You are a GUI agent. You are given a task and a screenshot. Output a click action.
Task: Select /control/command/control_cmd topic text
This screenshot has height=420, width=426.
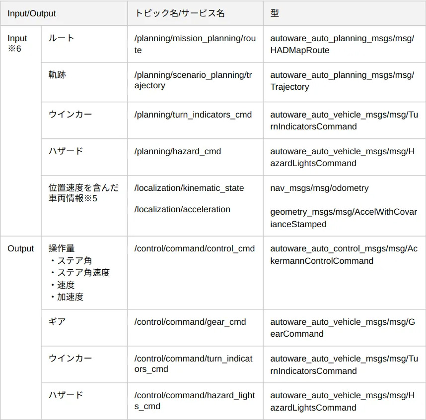coord(195,248)
